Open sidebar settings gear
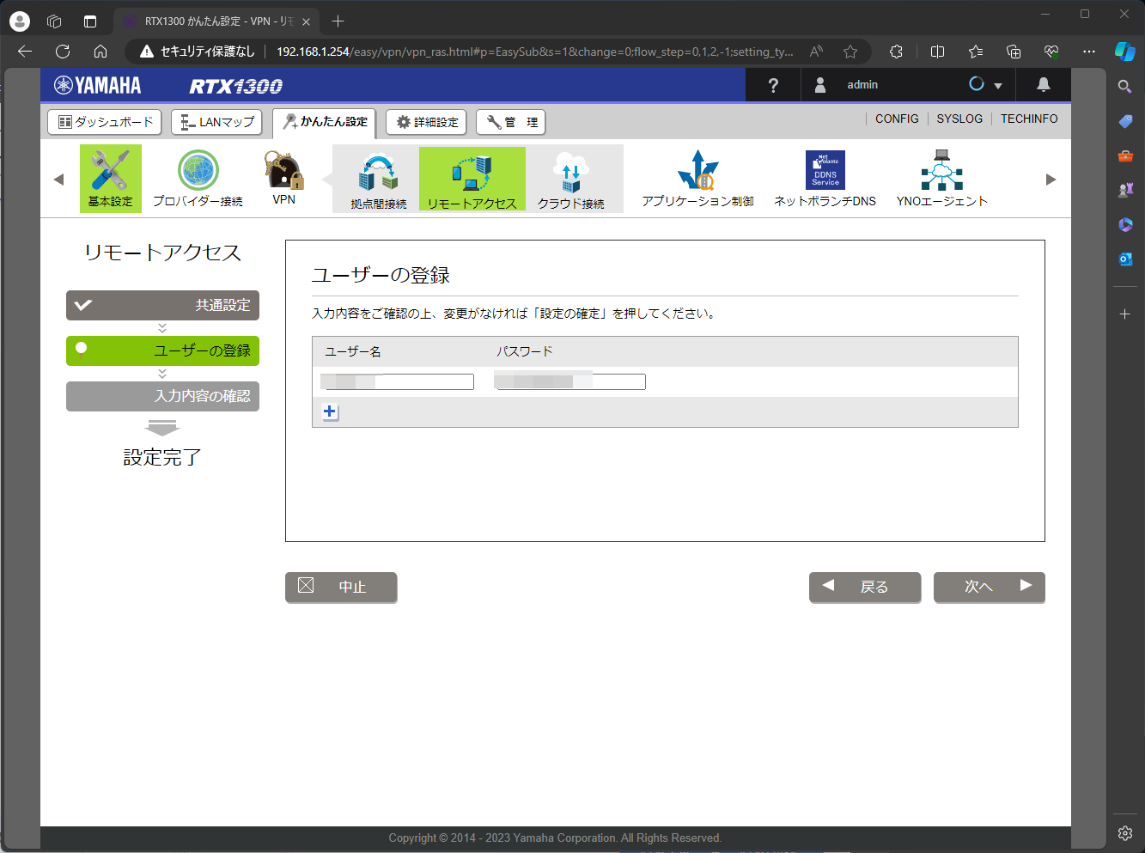This screenshot has width=1145, height=853. pyautogui.click(x=1125, y=832)
